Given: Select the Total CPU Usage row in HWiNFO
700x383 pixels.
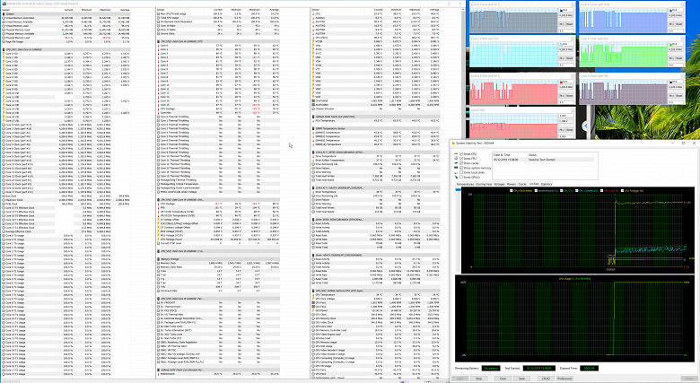Looking at the screenshot, I should click(x=219, y=18).
